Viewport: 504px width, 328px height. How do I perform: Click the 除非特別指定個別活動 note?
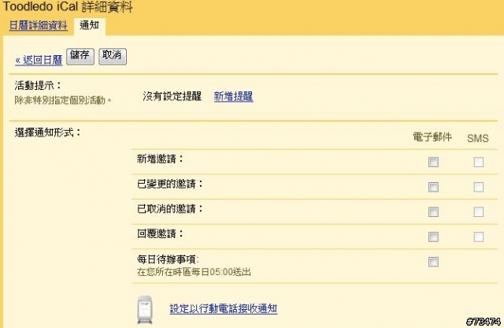[x=63, y=100]
